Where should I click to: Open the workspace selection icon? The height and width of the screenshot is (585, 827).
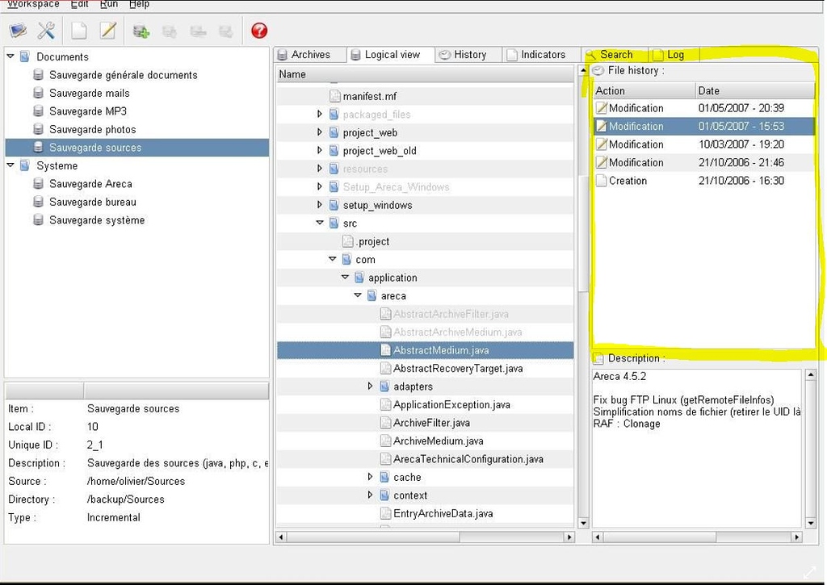pyautogui.click(x=17, y=30)
